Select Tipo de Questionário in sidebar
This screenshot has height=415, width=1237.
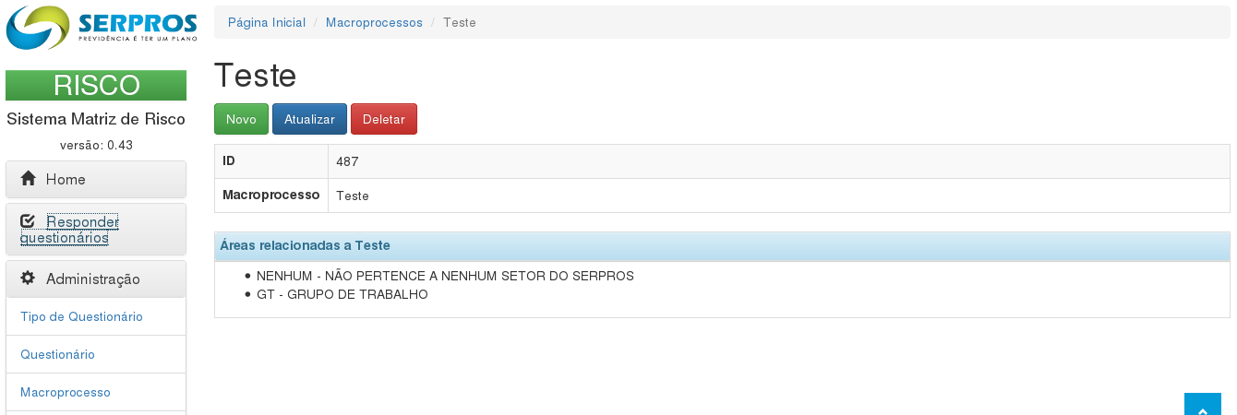coord(81,316)
